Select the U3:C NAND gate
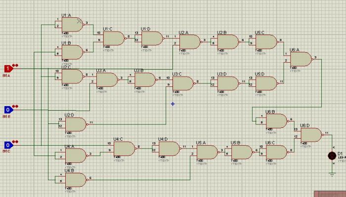 (x=183, y=83)
